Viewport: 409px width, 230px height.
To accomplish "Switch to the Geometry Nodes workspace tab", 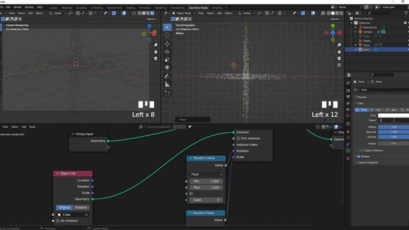I will pos(198,8).
